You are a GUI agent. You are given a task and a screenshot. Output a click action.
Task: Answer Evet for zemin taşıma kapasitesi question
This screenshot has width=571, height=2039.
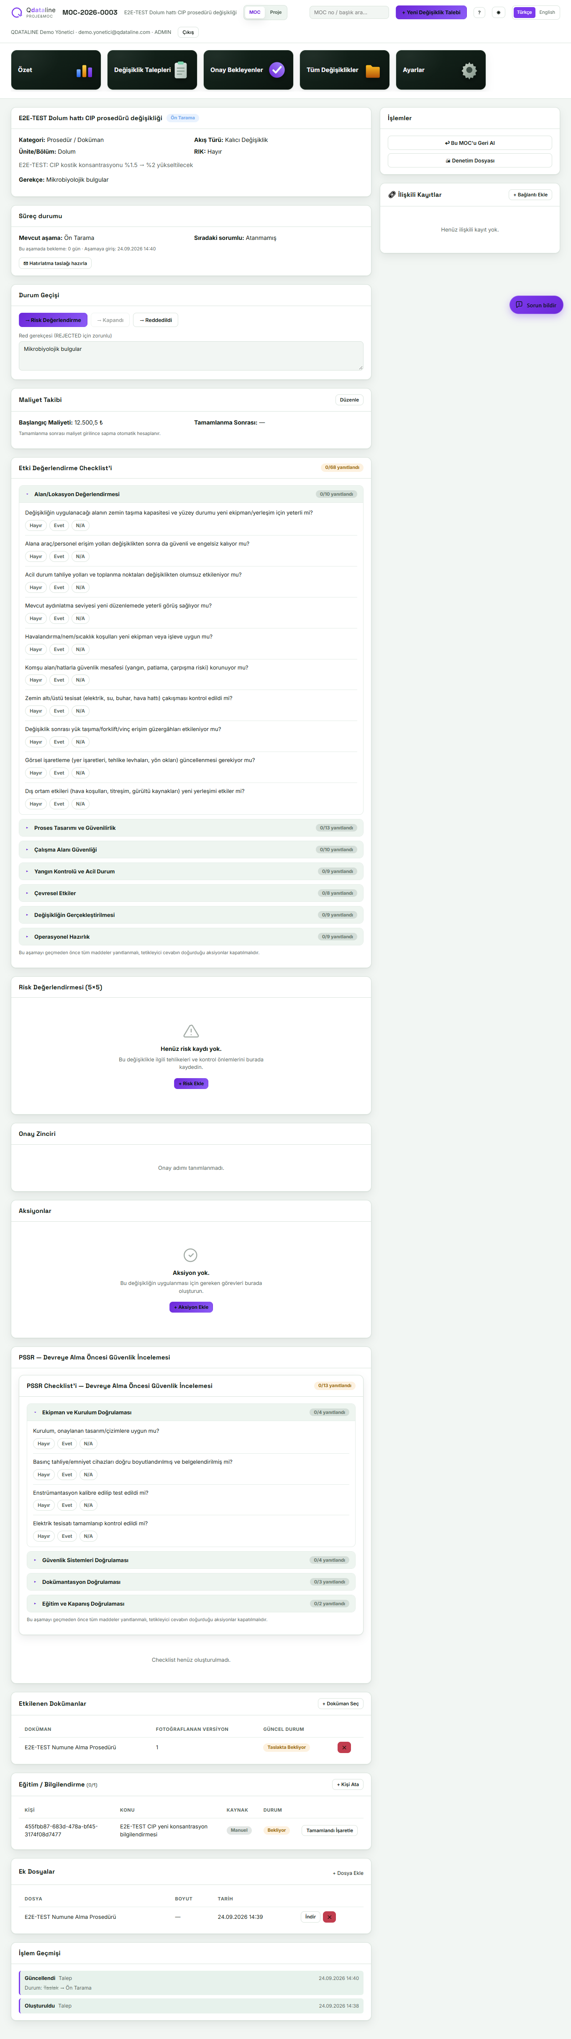click(x=59, y=525)
